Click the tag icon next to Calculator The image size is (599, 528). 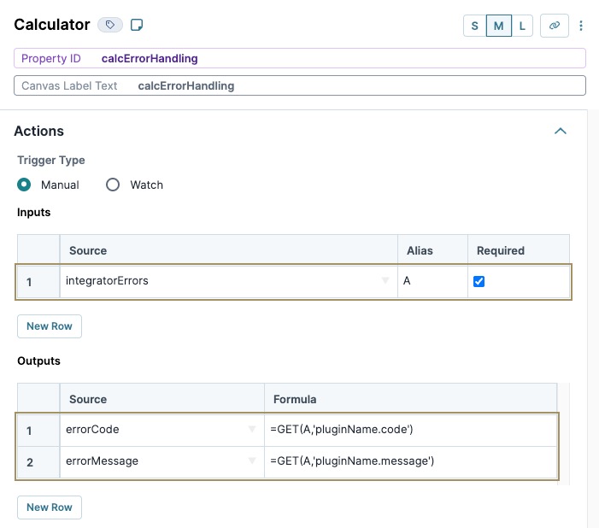110,26
